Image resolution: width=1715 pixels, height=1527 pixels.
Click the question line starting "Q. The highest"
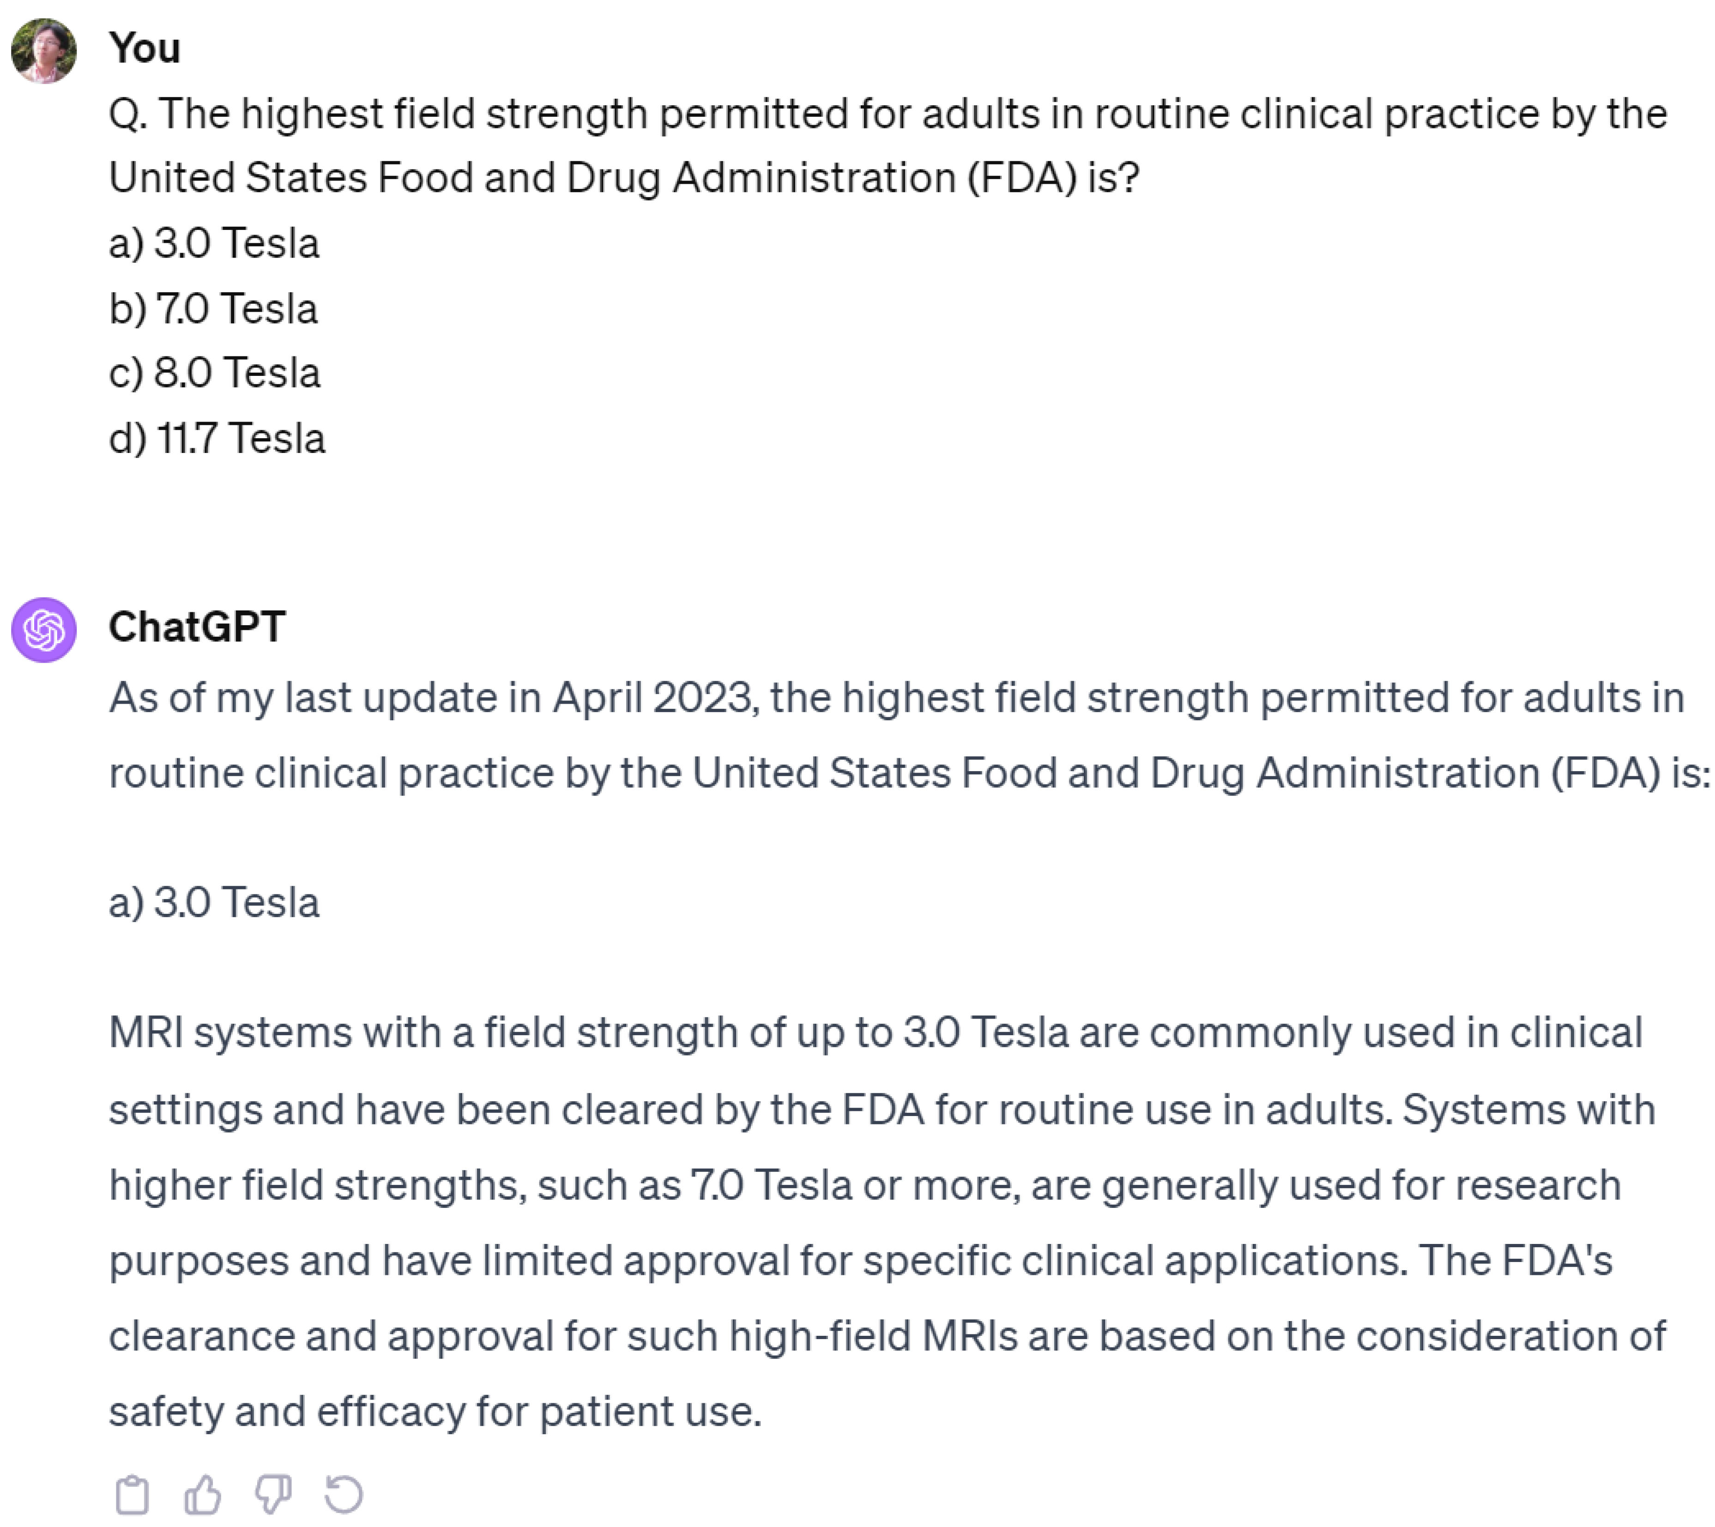coord(888,113)
